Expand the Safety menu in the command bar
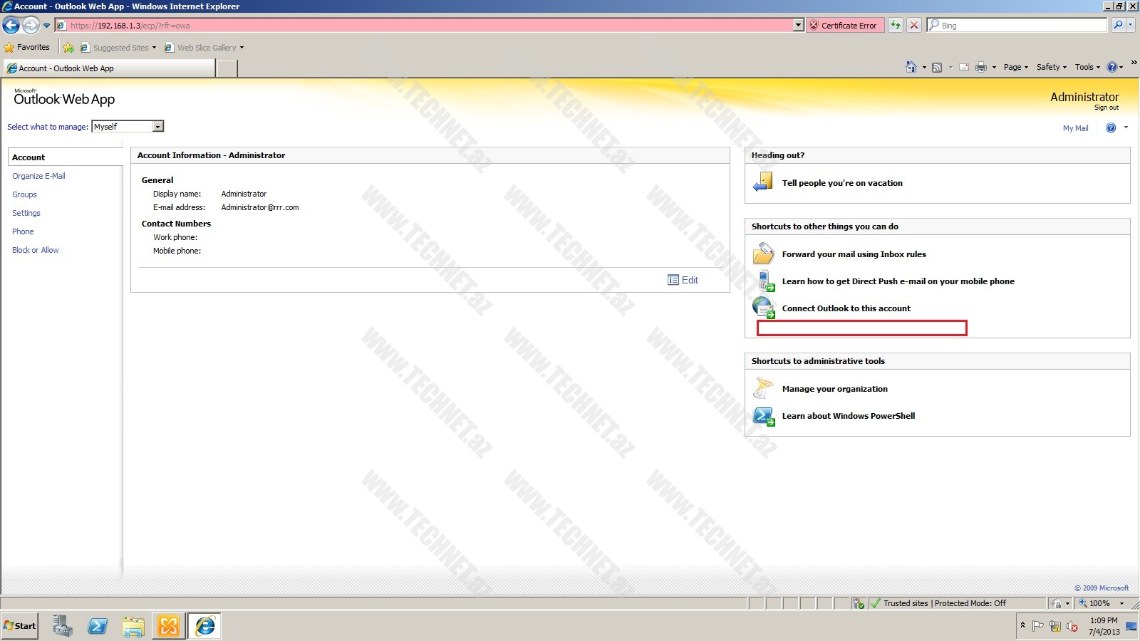 [1051, 67]
